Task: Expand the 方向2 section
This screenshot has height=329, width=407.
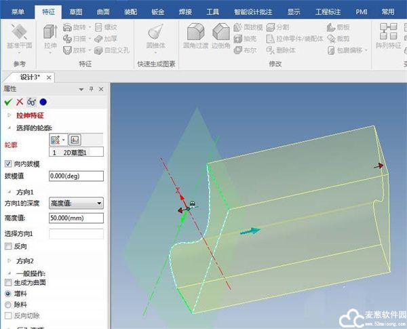Action: [9, 260]
